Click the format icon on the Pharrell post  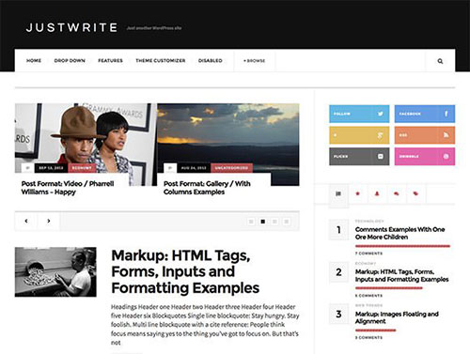coord(28,168)
